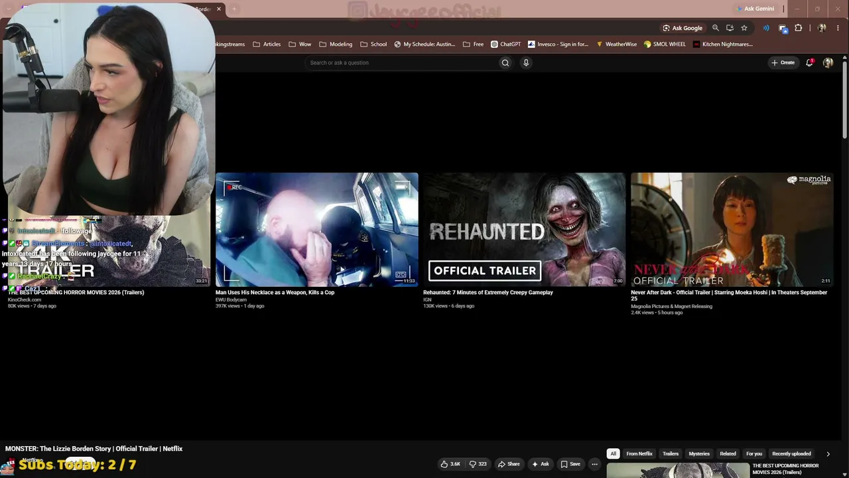Open the KinoCheck.com channel

tap(25, 299)
